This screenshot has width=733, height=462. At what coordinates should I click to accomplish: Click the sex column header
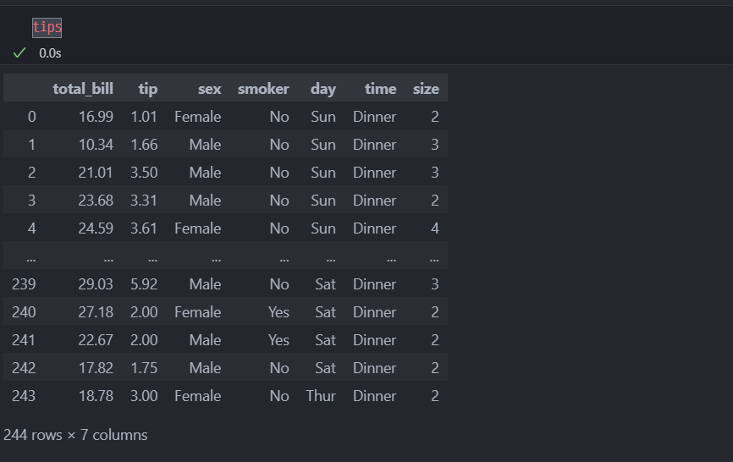[x=209, y=89]
